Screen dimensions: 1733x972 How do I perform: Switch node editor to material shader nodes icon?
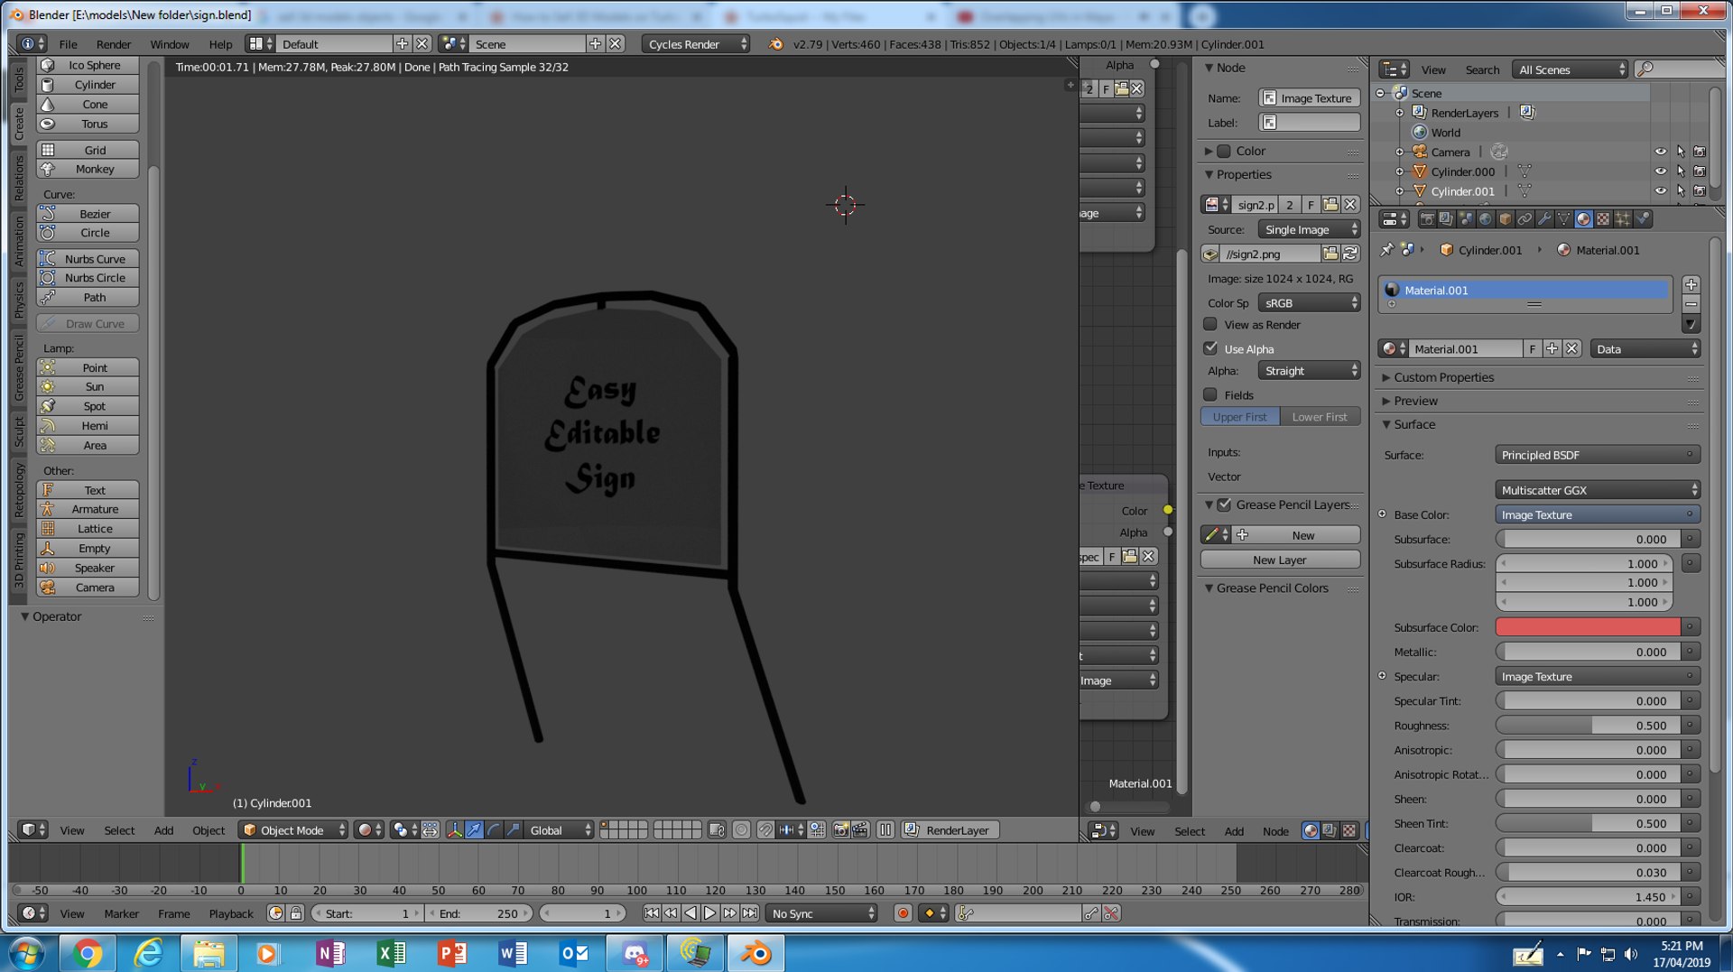point(1310,831)
